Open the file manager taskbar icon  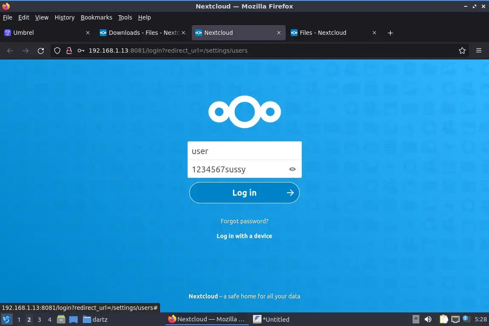[61, 320]
